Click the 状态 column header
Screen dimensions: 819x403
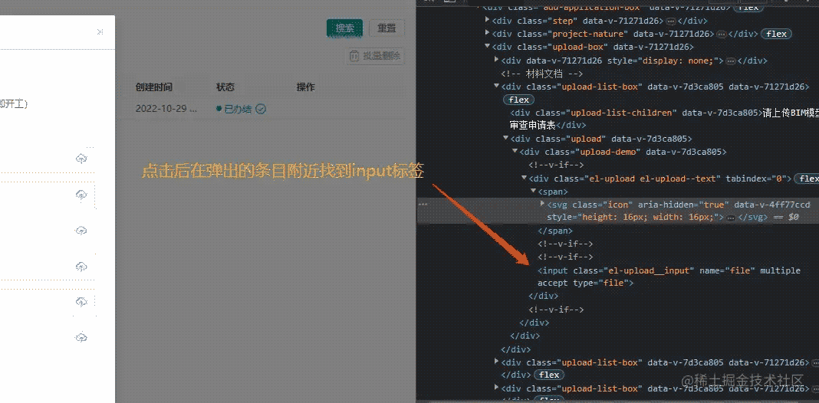[x=225, y=87]
